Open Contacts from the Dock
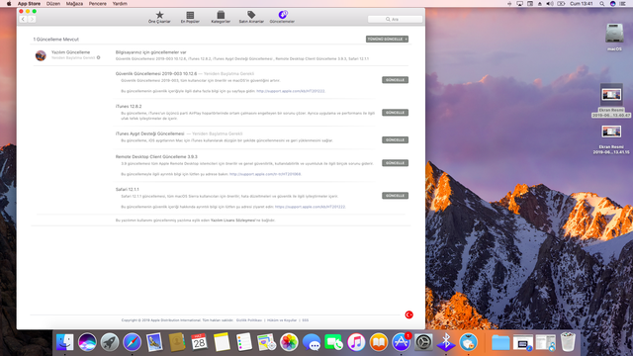This screenshot has height=356, width=633. 177,342
